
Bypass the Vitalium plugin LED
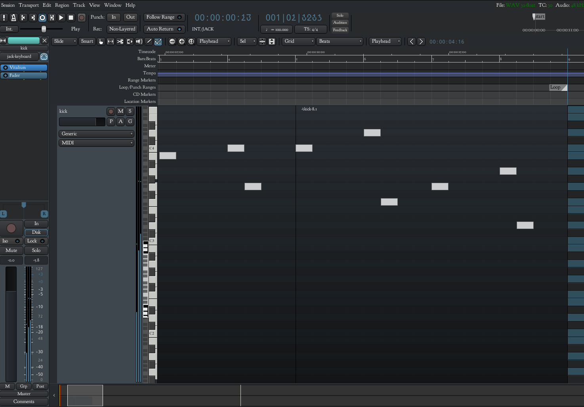5,68
